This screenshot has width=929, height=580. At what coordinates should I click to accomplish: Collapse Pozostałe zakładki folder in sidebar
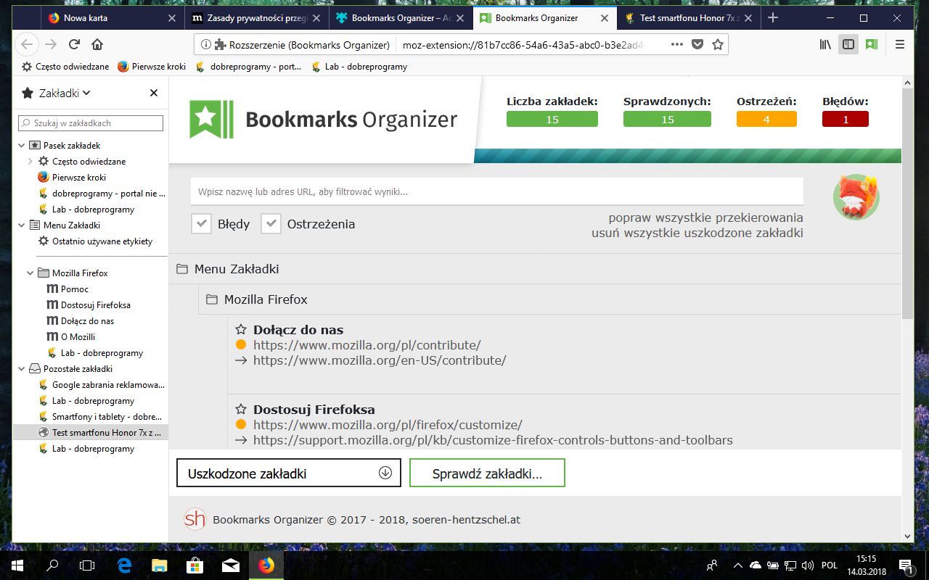(22, 369)
